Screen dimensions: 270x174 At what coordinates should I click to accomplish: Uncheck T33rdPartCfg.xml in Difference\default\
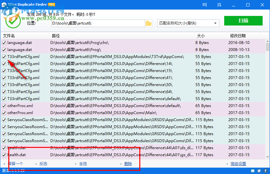click(4, 99)
